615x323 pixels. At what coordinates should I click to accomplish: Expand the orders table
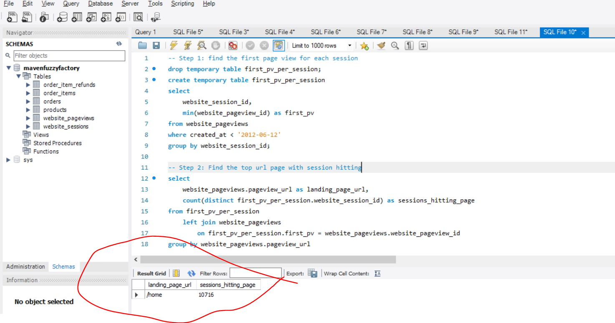[28, 101]
